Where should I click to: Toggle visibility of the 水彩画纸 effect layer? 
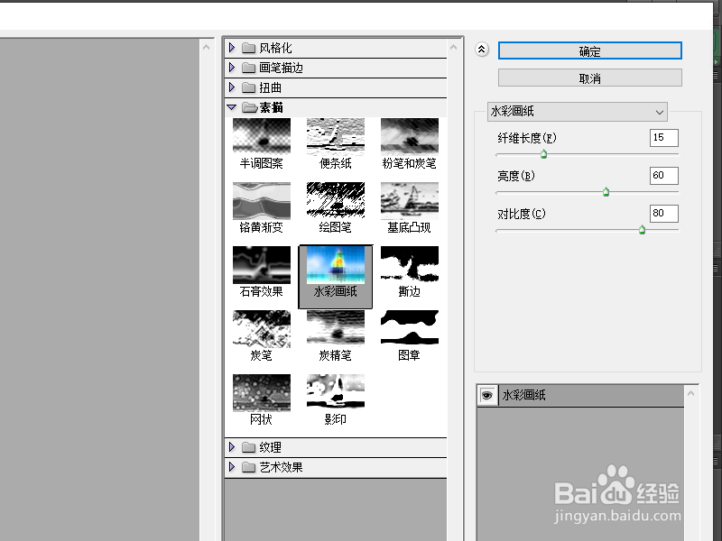pos(486,395)
